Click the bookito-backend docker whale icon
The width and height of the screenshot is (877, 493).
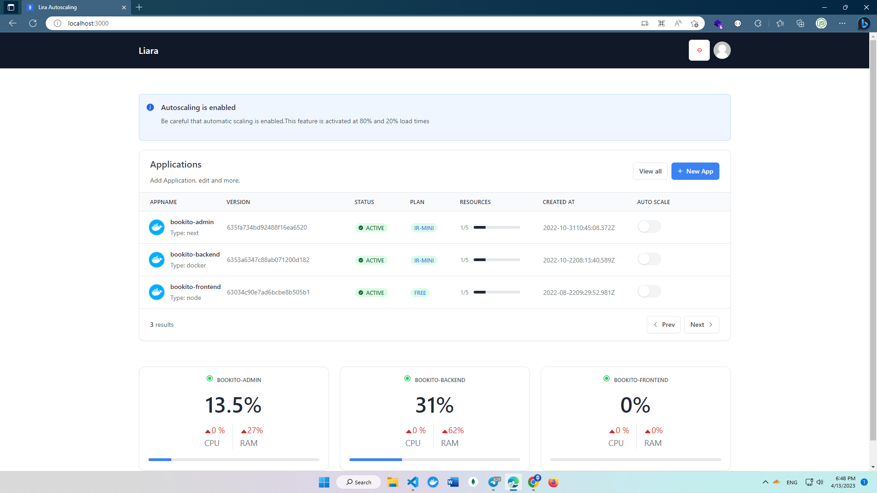(x=157, y=260)
